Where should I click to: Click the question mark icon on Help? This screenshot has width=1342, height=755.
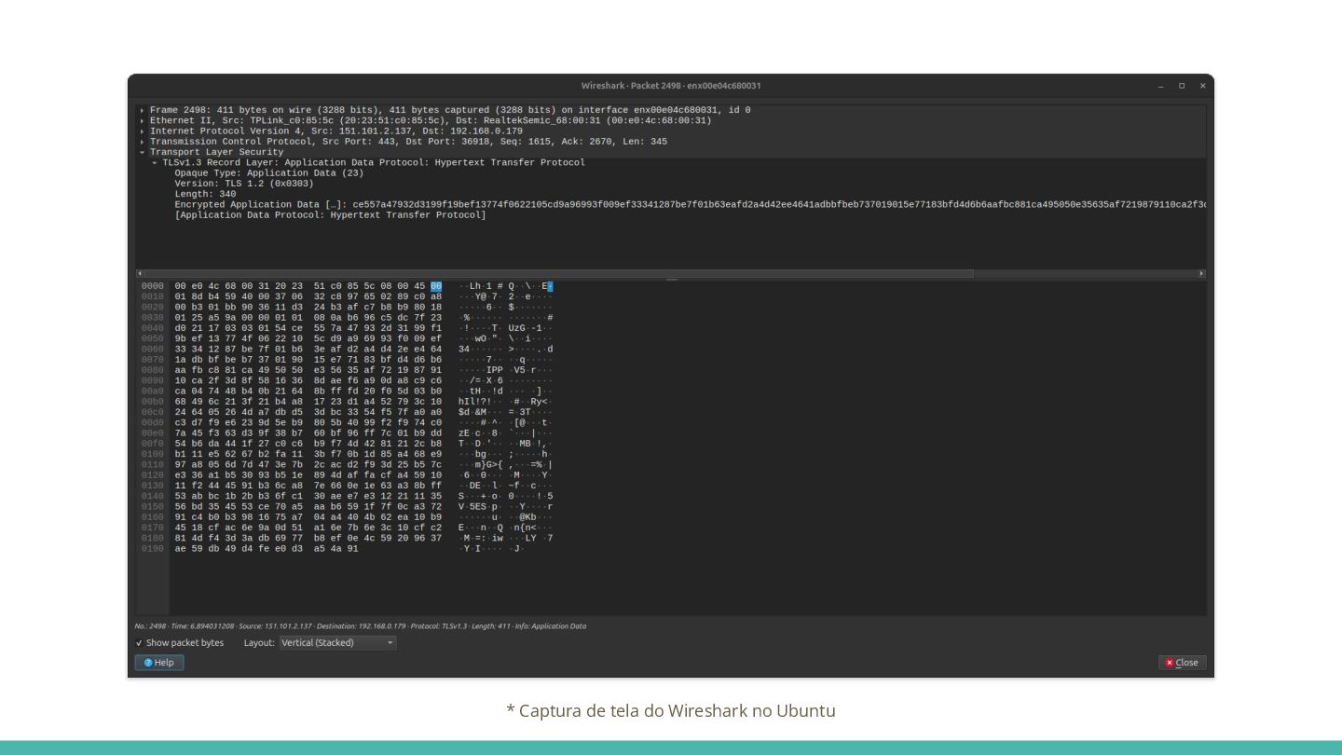coord(148,663)
